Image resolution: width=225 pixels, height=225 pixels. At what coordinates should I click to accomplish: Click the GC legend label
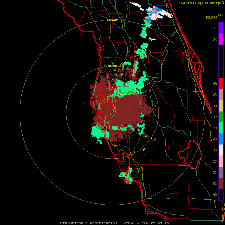click(214, 172)
